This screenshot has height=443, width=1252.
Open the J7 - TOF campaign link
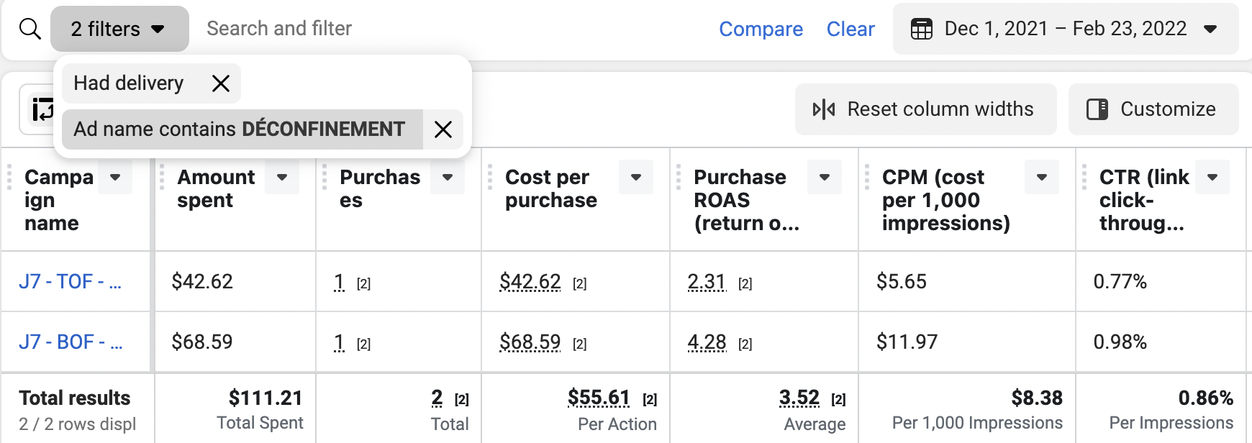(70, 281)
